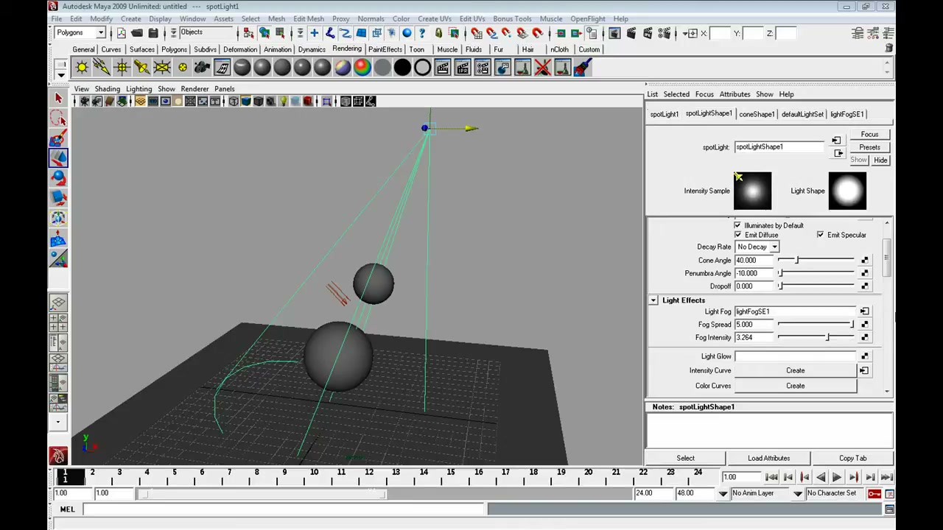The height and width of the screenshot is (530, 943).
Task: Open the Create menu
Action: click(130, 18)
